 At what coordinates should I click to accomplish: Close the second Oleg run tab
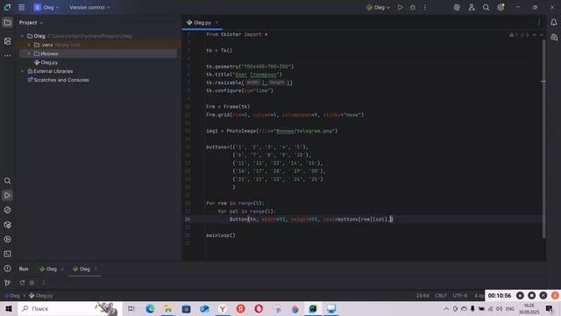pyautogui.click(x=96, y=269)
